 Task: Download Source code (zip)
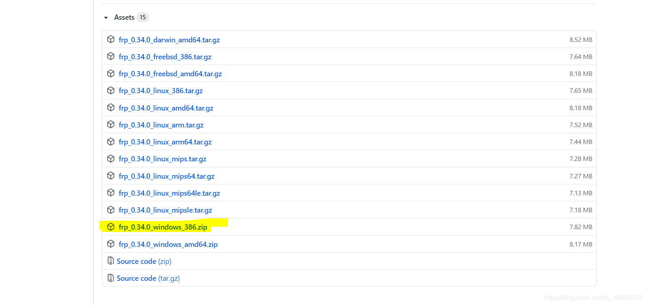[144, 261]
